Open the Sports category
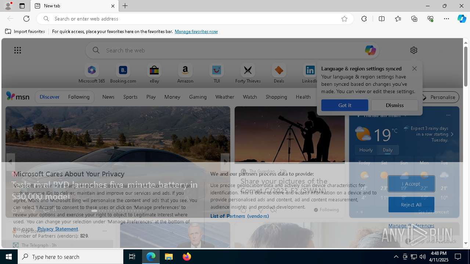The height and width of the screenshot is (264, 470). [x=130, y=97]
